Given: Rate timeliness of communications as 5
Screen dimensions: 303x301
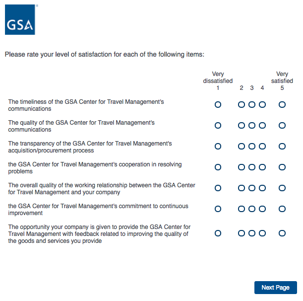Looking at the screenshot, I should tap(282, 105).
